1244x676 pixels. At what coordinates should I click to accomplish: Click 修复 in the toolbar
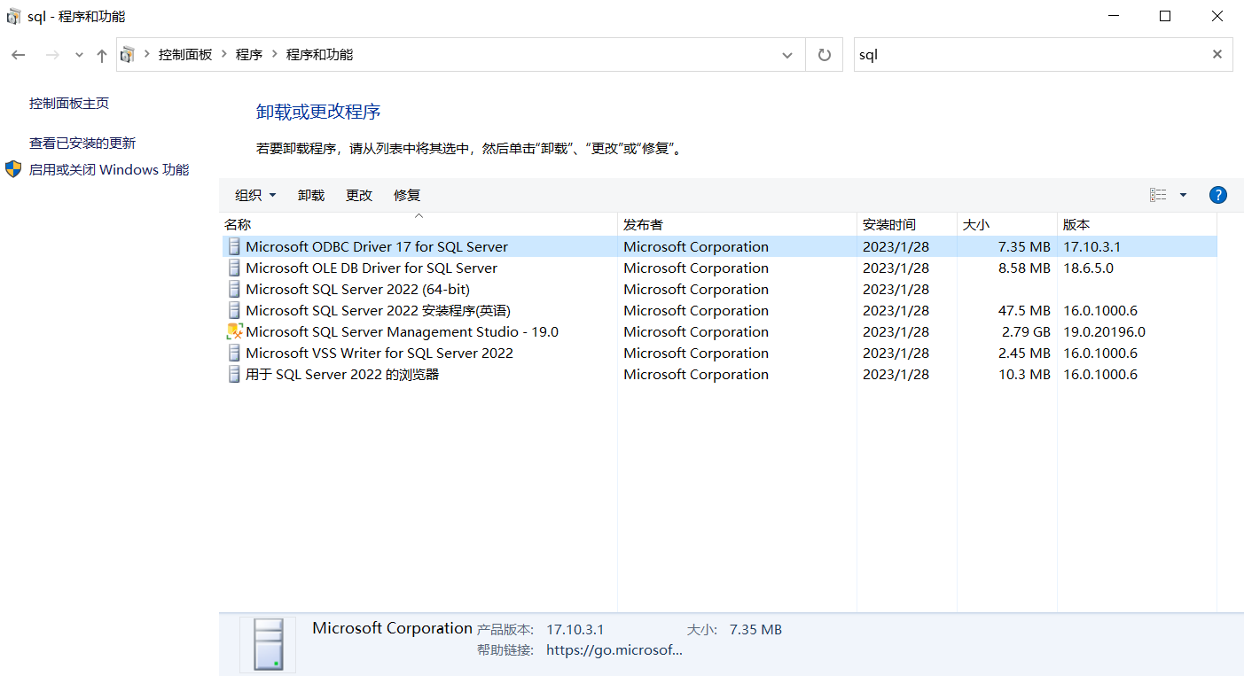pyautogui.click(x=407, y=195)
